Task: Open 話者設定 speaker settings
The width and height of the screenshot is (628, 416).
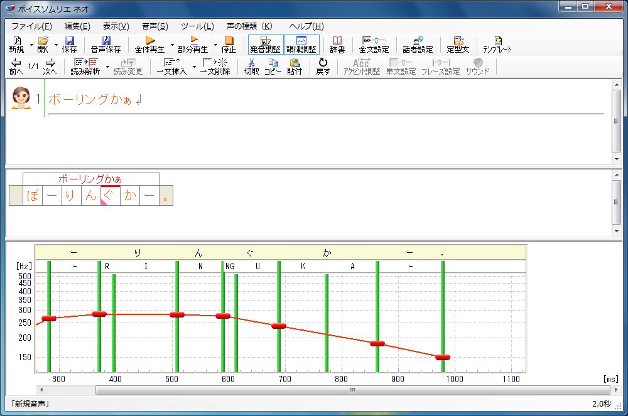Action: [418, 45]
